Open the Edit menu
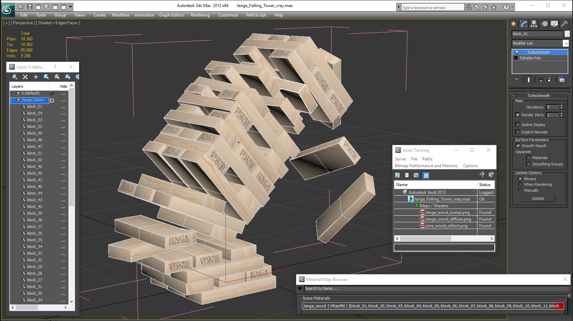 pyautogui.click(x=24, y=15)
